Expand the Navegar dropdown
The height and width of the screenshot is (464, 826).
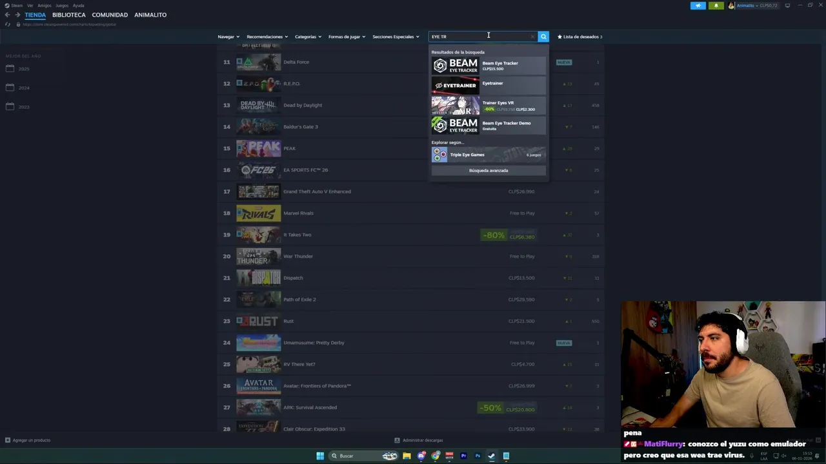pos(228,37)
